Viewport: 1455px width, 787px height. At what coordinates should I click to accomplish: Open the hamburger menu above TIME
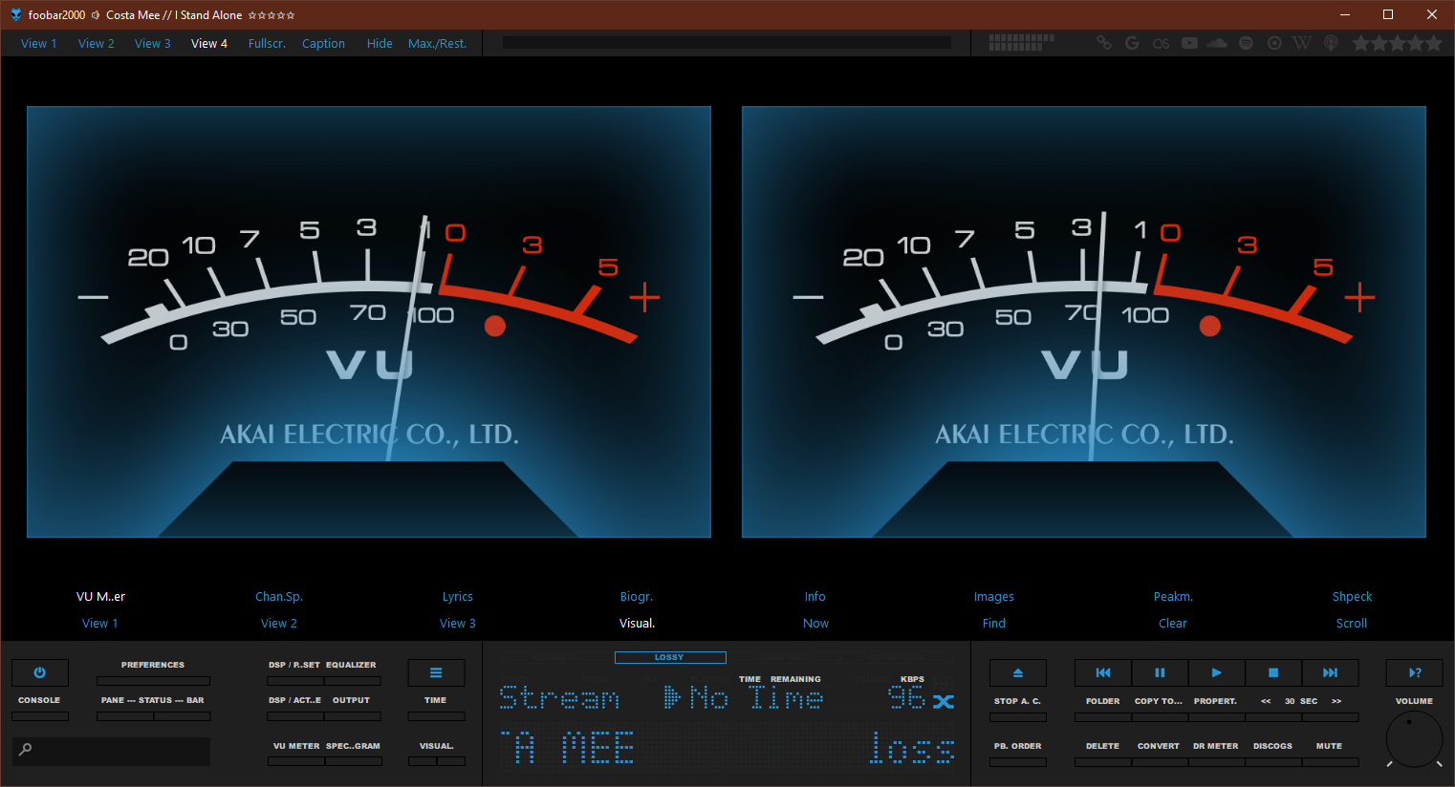(436, 672)
